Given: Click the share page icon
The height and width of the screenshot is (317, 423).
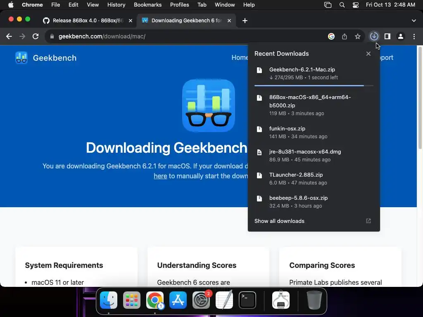Looking at the screenshot, I should (345, 36).
